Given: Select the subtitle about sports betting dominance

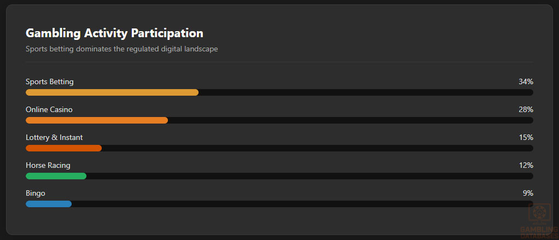Looking at the screenshot, I should pos(122,49).
